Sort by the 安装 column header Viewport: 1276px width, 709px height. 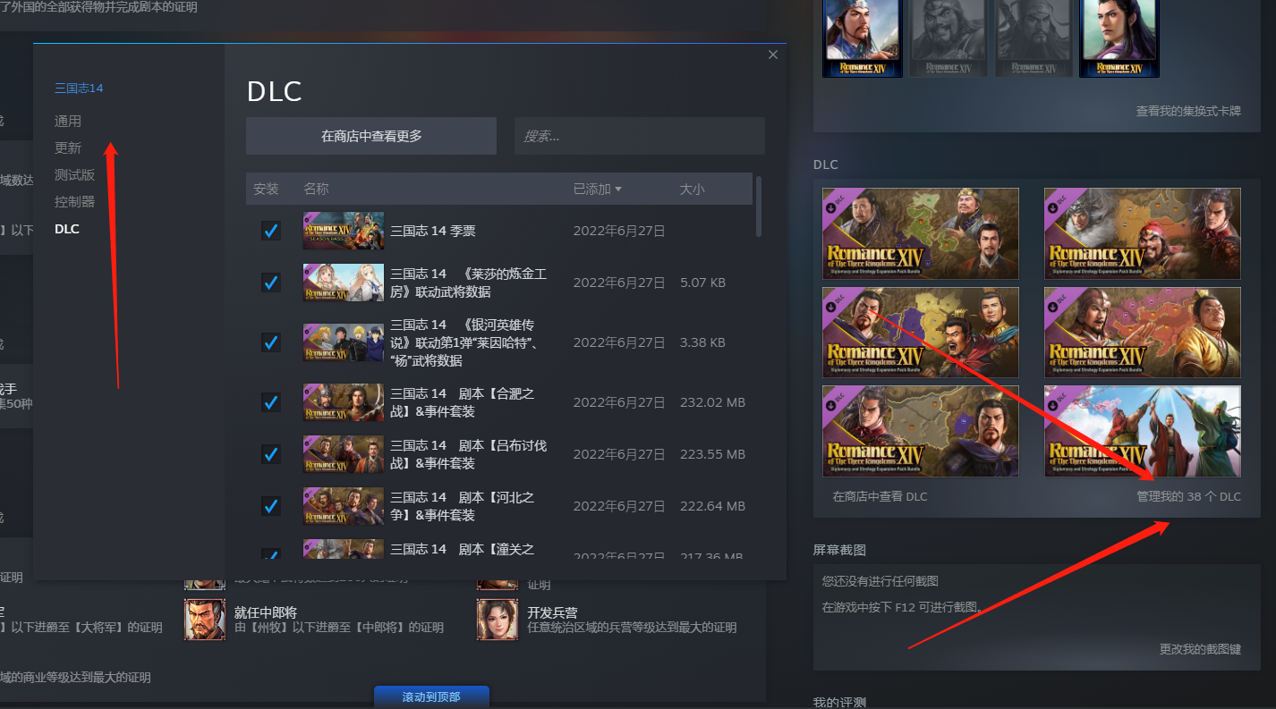point(266,189)
